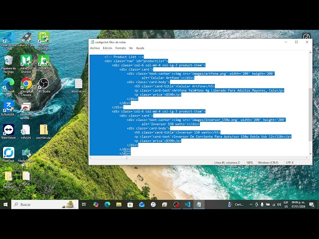Open the Ver menu

click(131, 48)
